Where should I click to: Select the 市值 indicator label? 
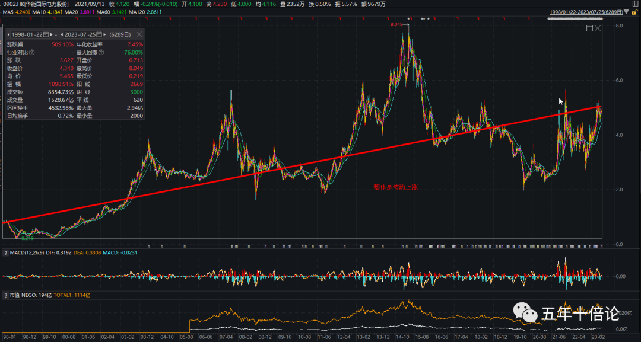15,295
